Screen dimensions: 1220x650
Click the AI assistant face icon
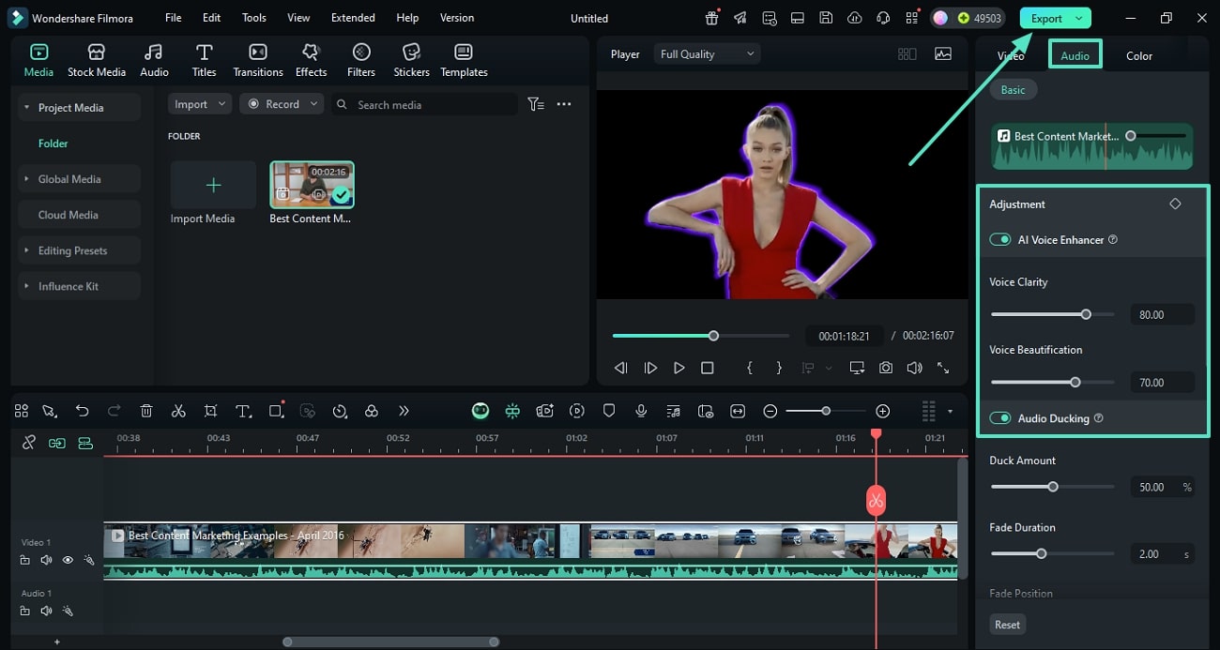click(x=480, y=411)
